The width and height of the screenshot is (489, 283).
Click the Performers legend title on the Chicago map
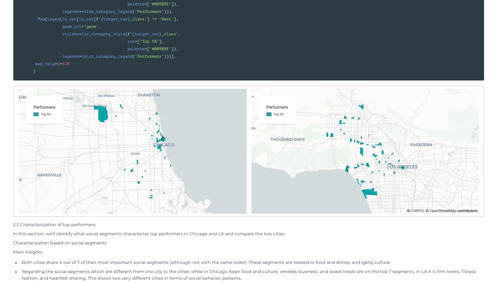pyautogui.click(x=44, y=107)
